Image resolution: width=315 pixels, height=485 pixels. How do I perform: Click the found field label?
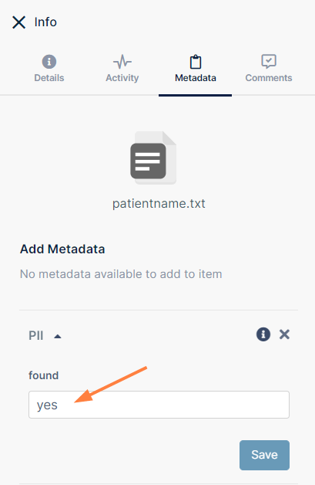point(43,375)
